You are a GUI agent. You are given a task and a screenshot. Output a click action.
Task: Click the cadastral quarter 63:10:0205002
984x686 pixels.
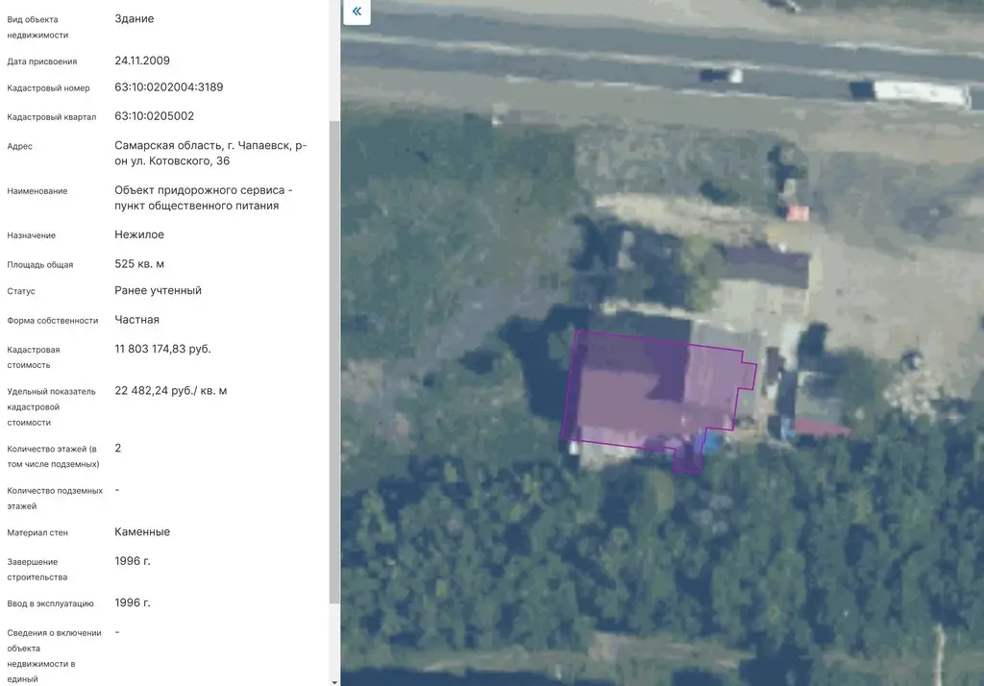(x=155, y=116)
